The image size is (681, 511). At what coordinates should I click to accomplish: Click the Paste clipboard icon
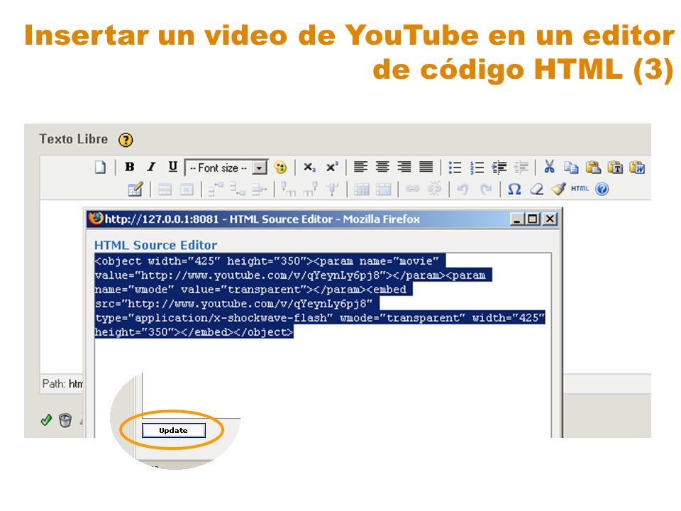593,167
